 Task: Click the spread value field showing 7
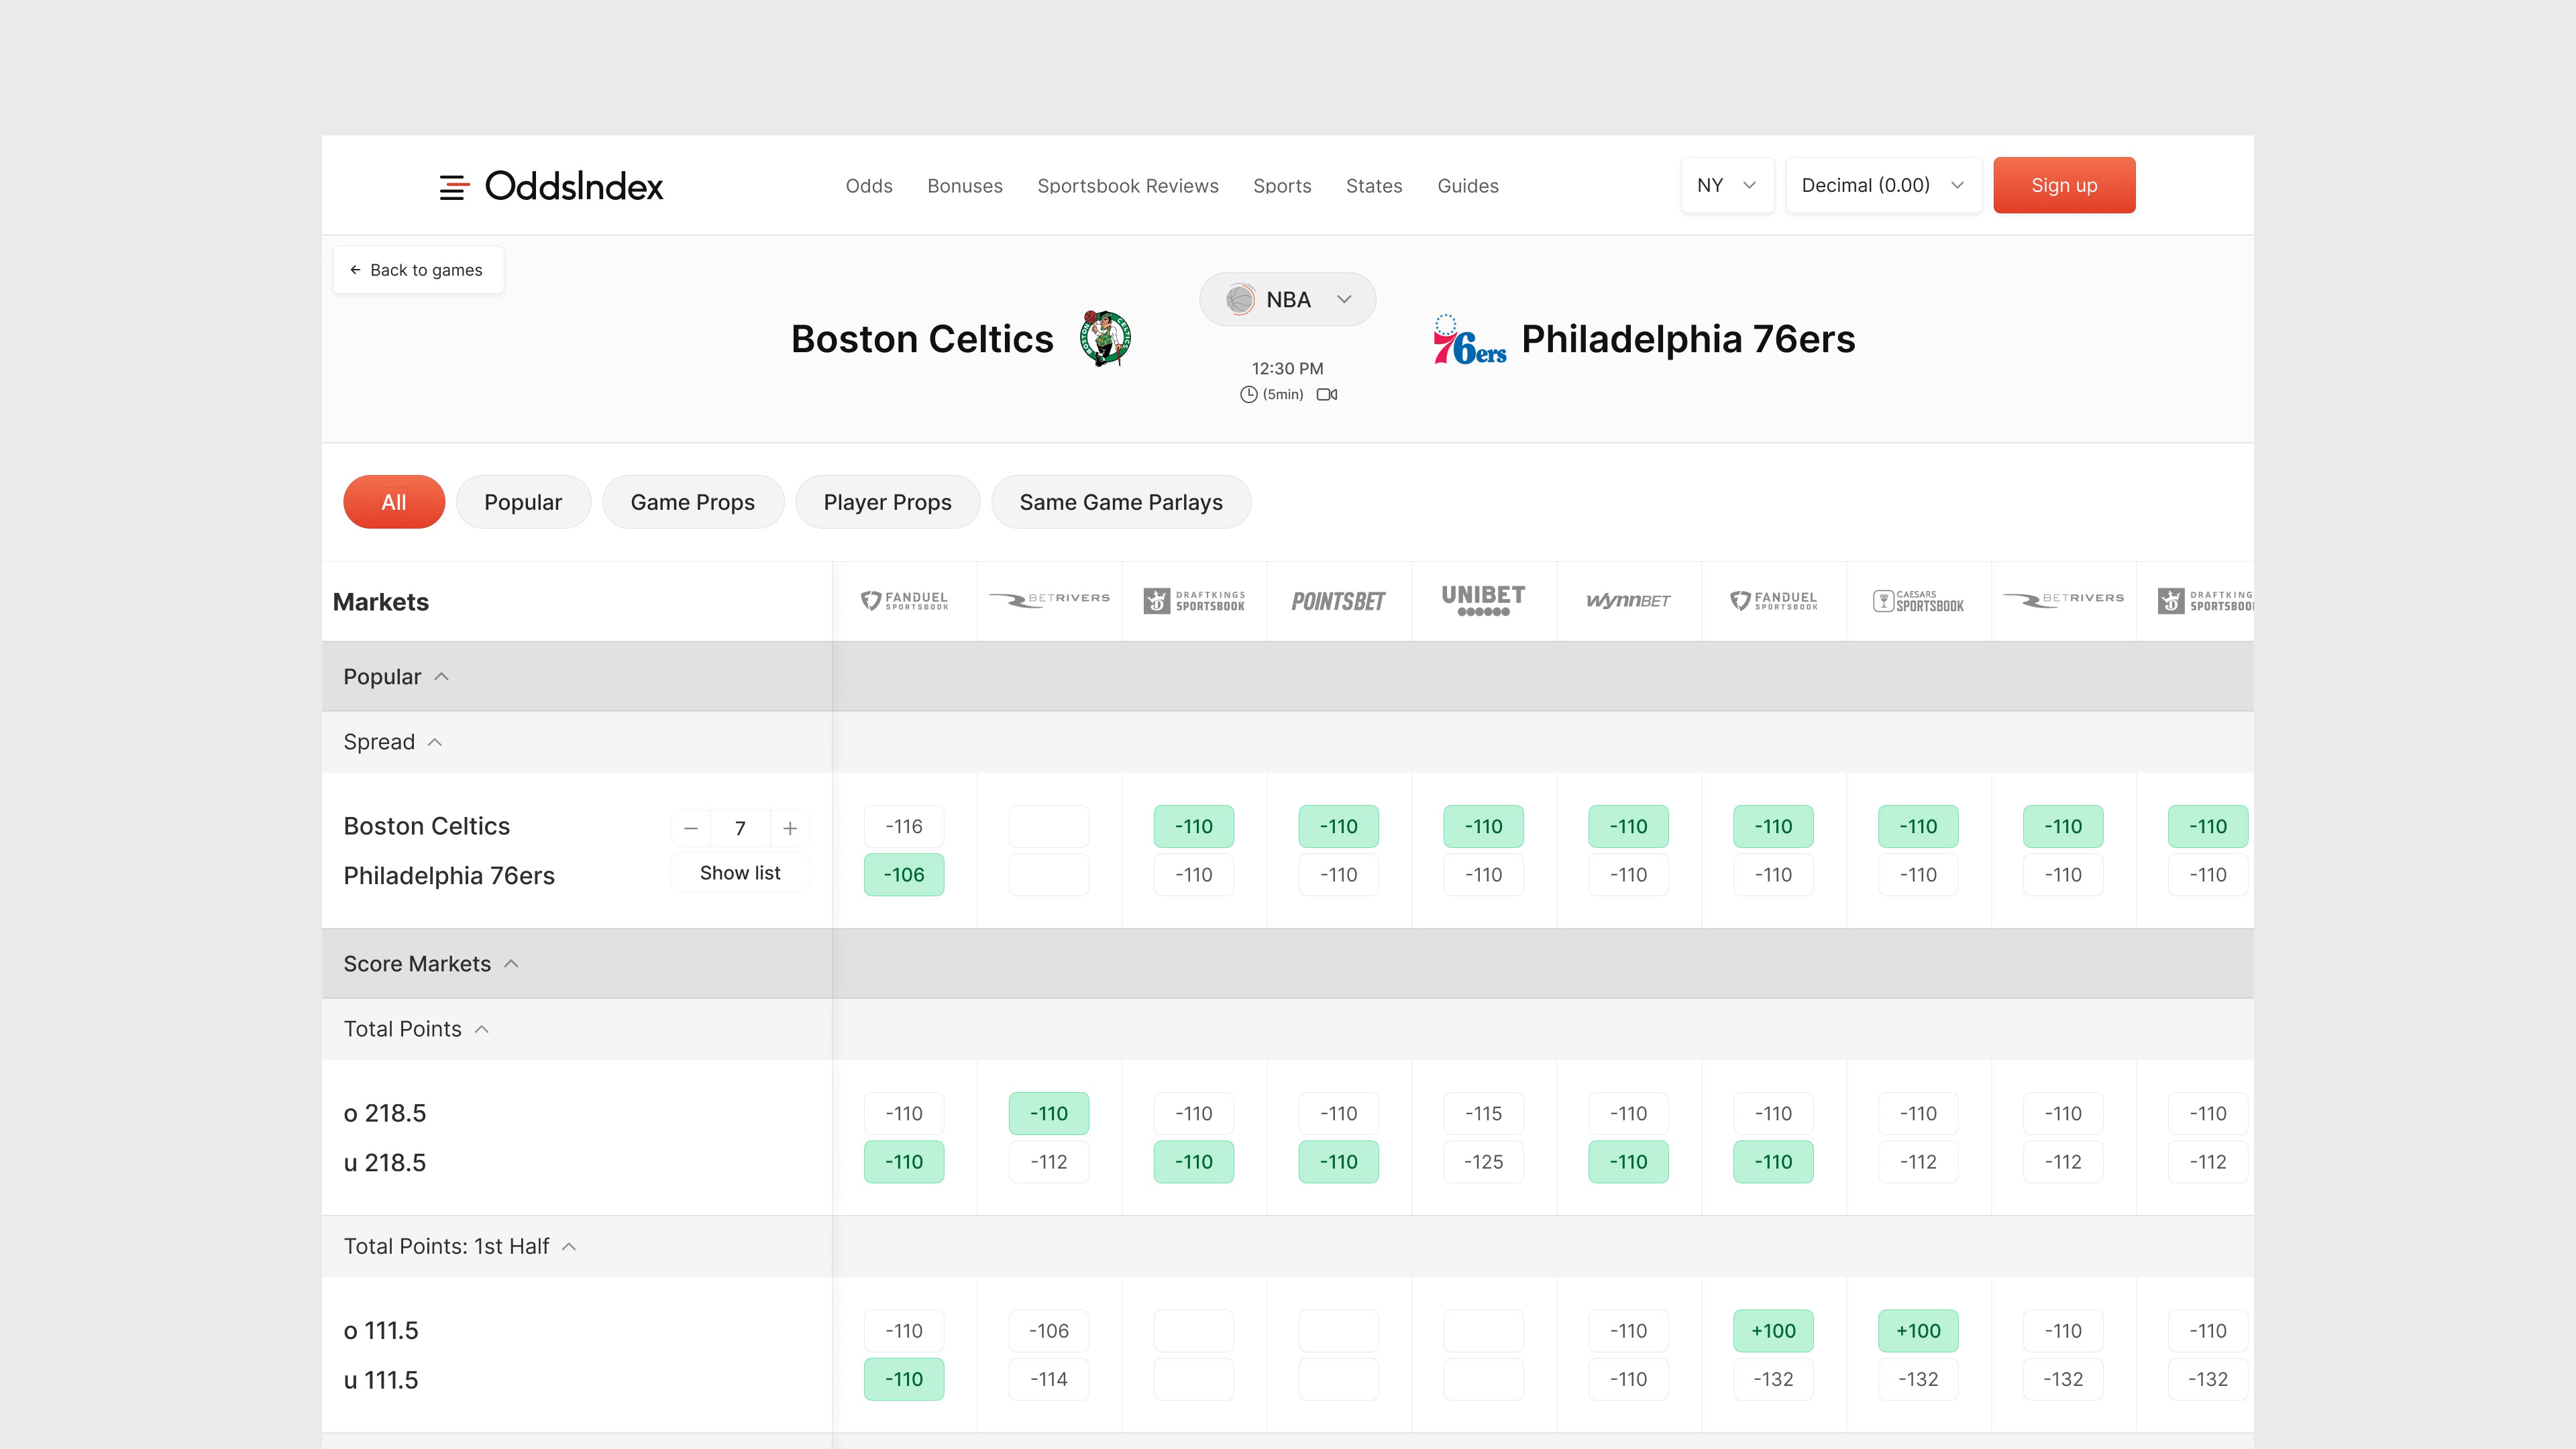click(740, 828)
